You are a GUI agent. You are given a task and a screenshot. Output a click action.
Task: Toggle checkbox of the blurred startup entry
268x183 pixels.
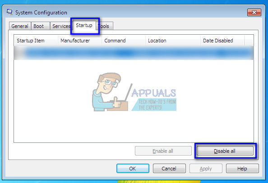coord(18,53)
